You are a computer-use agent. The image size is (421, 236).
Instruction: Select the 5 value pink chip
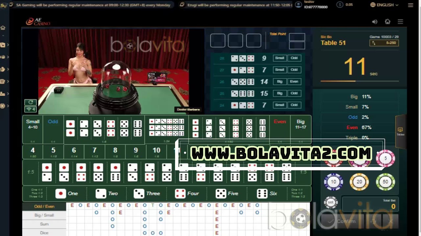click(x=385, y=159)
